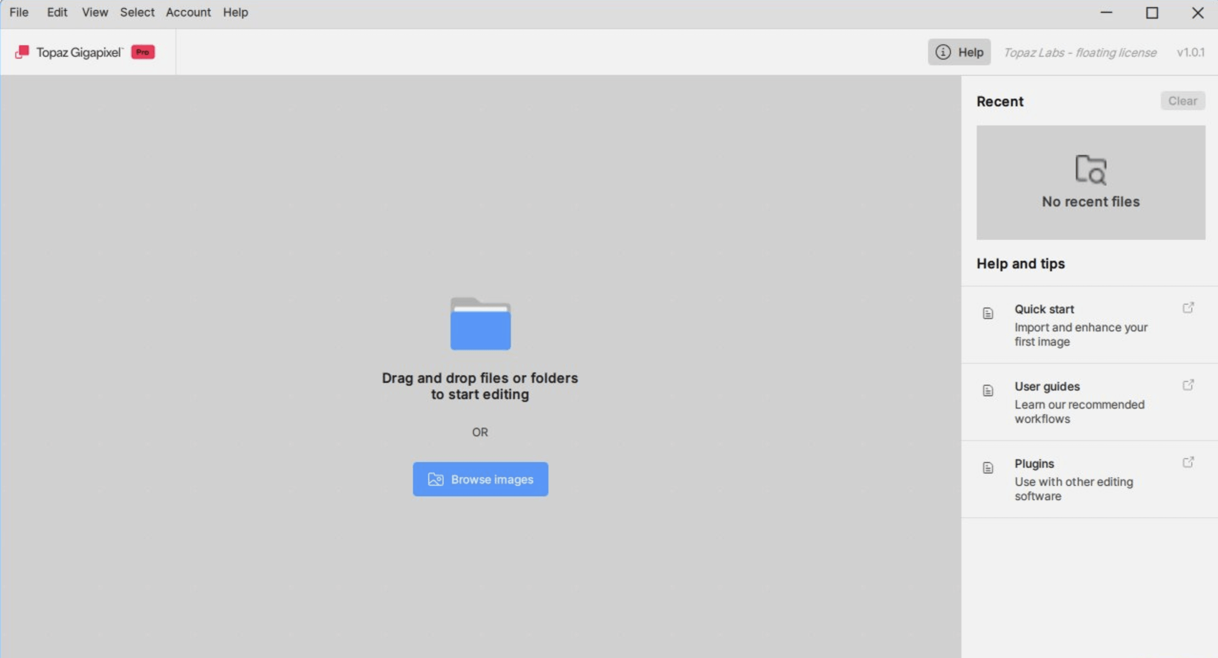Click the User guides document icon
The image size is (1218, 658).
[x=988, y=391]
